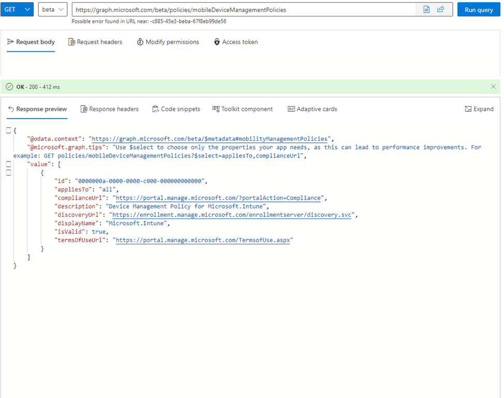Click the share query icon
Screen dimensions: 504x398
point(441,10)
